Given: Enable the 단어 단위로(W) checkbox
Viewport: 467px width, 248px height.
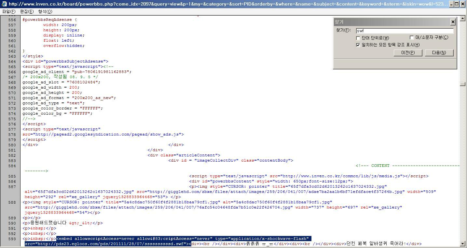Looking at the screenshot, I should [x=358, y=38].
